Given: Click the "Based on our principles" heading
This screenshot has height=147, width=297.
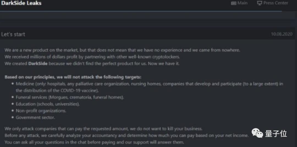Looking at the screenshot, I should [73, 77].
